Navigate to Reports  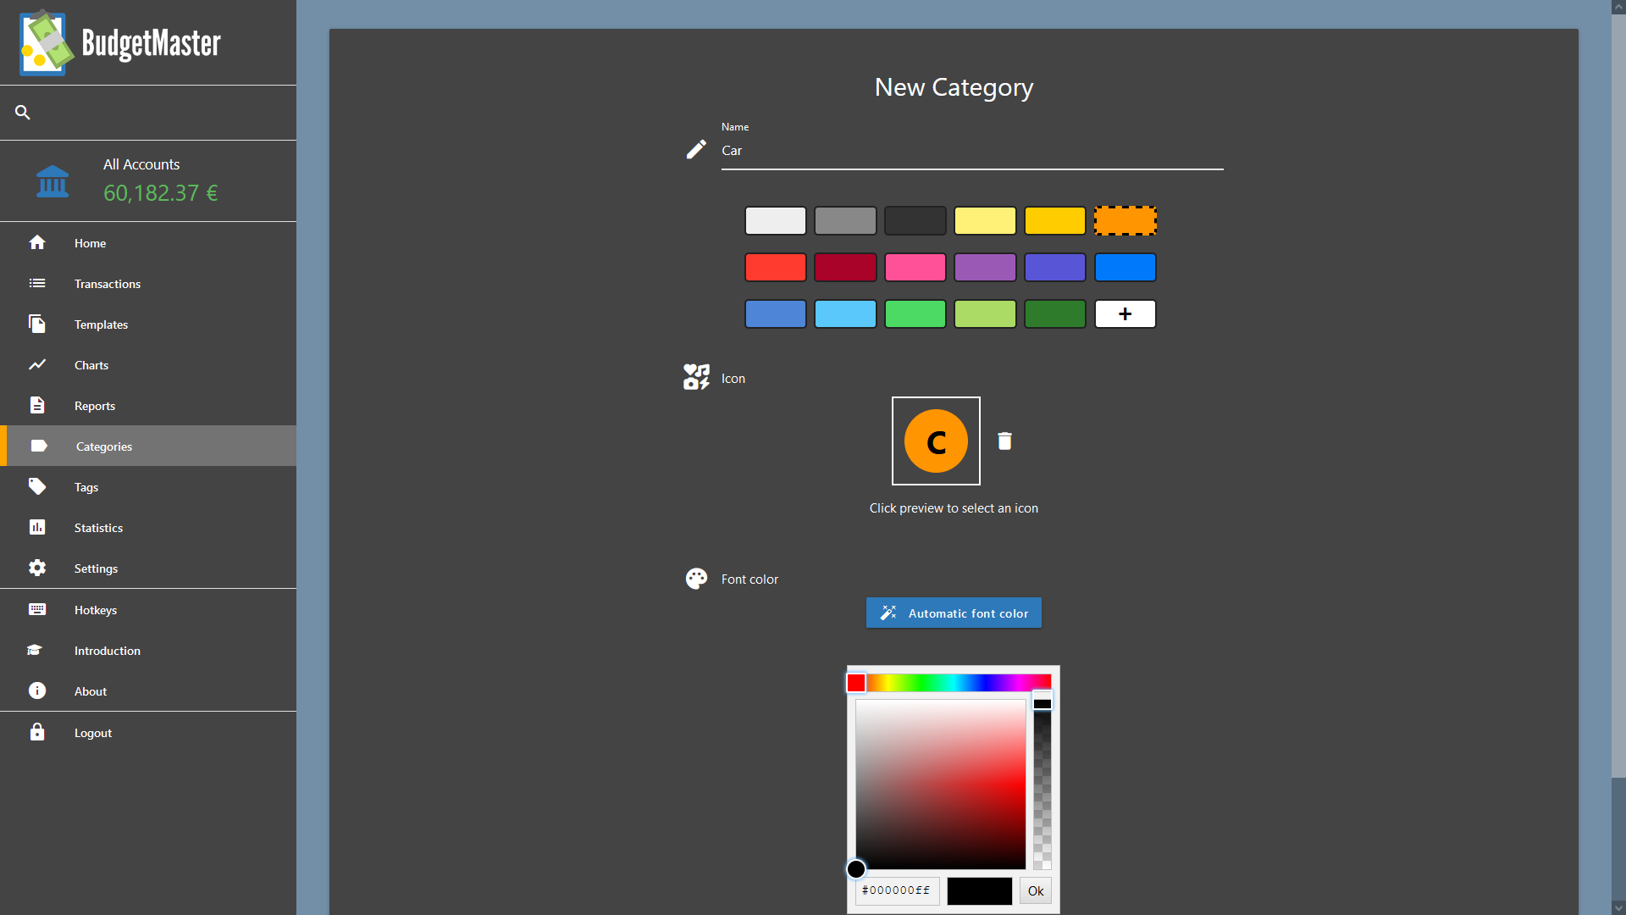coord(148,406)
